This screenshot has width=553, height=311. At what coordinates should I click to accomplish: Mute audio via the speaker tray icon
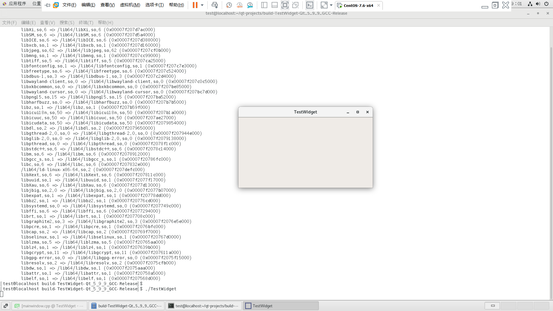coord(537,4)
